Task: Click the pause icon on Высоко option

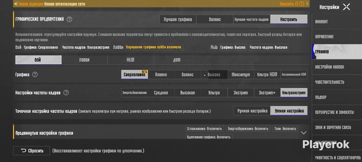Action: tap(204, 75)
